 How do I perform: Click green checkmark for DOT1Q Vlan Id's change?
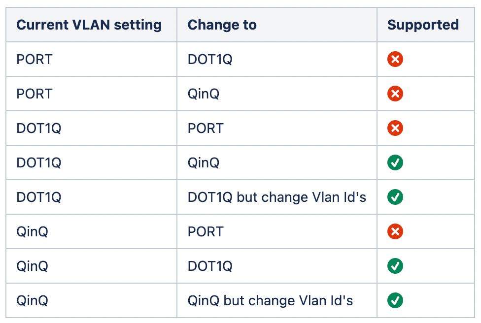pos(395,197)
